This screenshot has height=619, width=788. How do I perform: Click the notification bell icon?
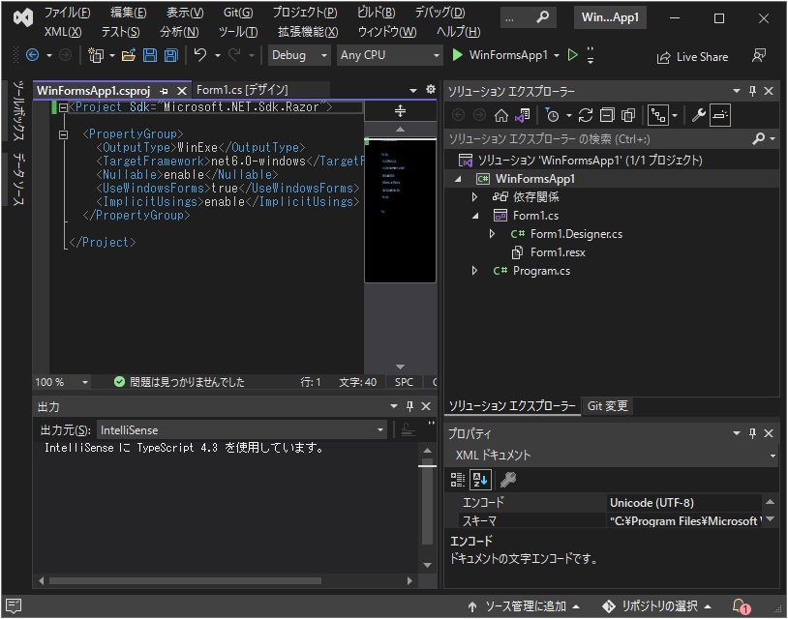(x=741, y=606)
